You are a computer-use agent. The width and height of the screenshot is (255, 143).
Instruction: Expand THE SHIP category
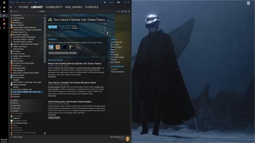click(12, 108)
